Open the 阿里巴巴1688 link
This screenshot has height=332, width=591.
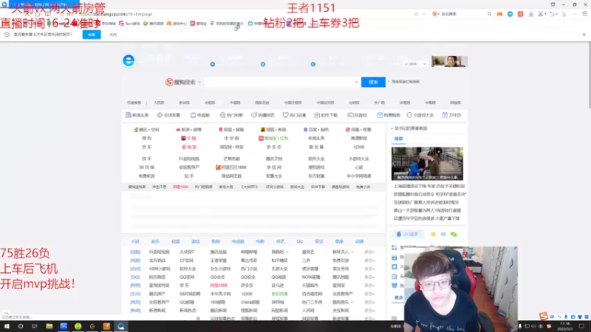(231, 167)
